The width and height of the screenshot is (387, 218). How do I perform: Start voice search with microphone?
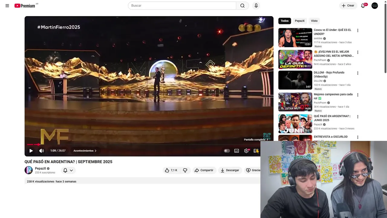coord(256,5)
